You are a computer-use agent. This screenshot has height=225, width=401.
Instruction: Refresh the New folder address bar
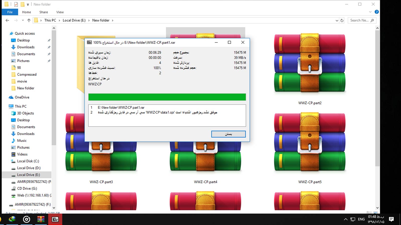click(x=342, y=20)
